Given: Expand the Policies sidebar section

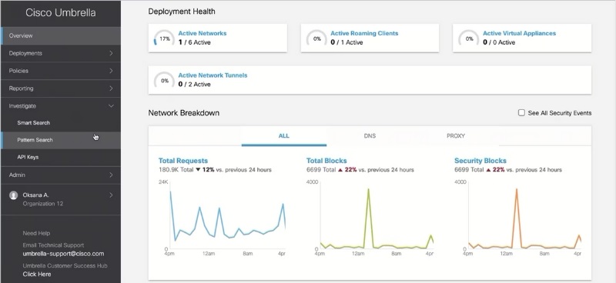Looking at the screenshot, I should coord(61,71).
